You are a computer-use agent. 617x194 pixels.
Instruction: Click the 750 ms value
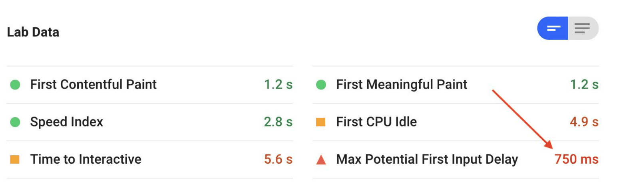tap(576, 159)
